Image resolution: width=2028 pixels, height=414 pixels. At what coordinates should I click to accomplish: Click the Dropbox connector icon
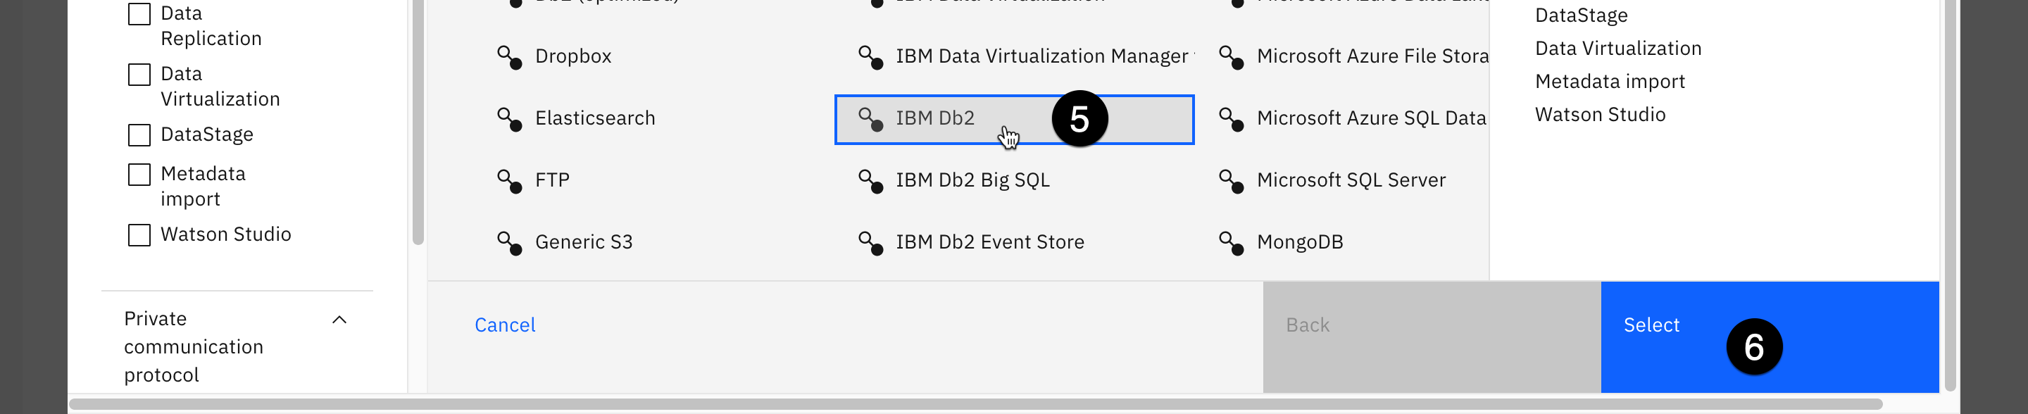(509, 58)
